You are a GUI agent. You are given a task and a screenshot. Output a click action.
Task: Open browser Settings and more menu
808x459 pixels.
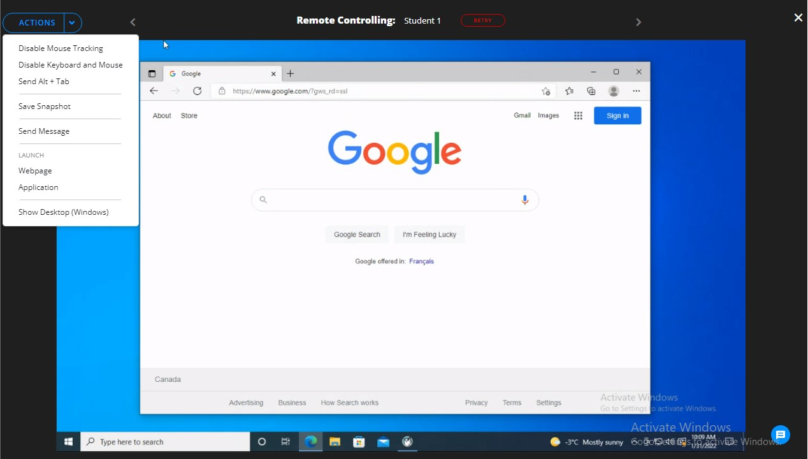coord(636,91)
